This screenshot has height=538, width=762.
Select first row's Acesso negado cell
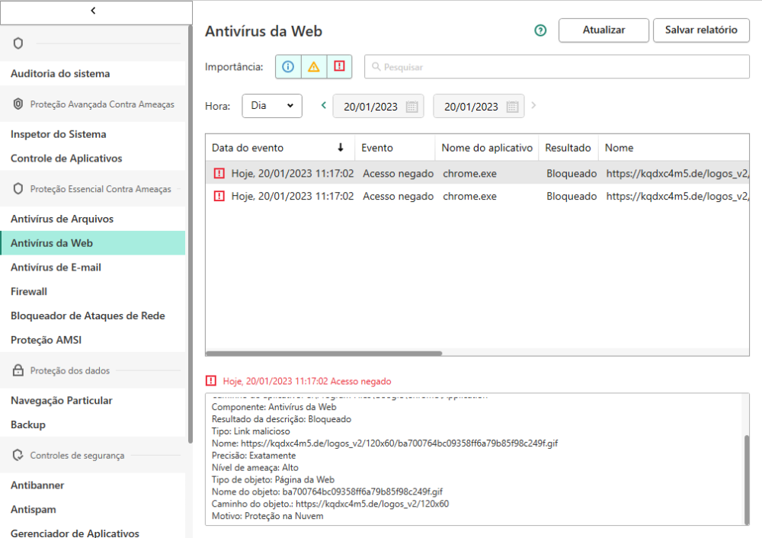(398, 174)
